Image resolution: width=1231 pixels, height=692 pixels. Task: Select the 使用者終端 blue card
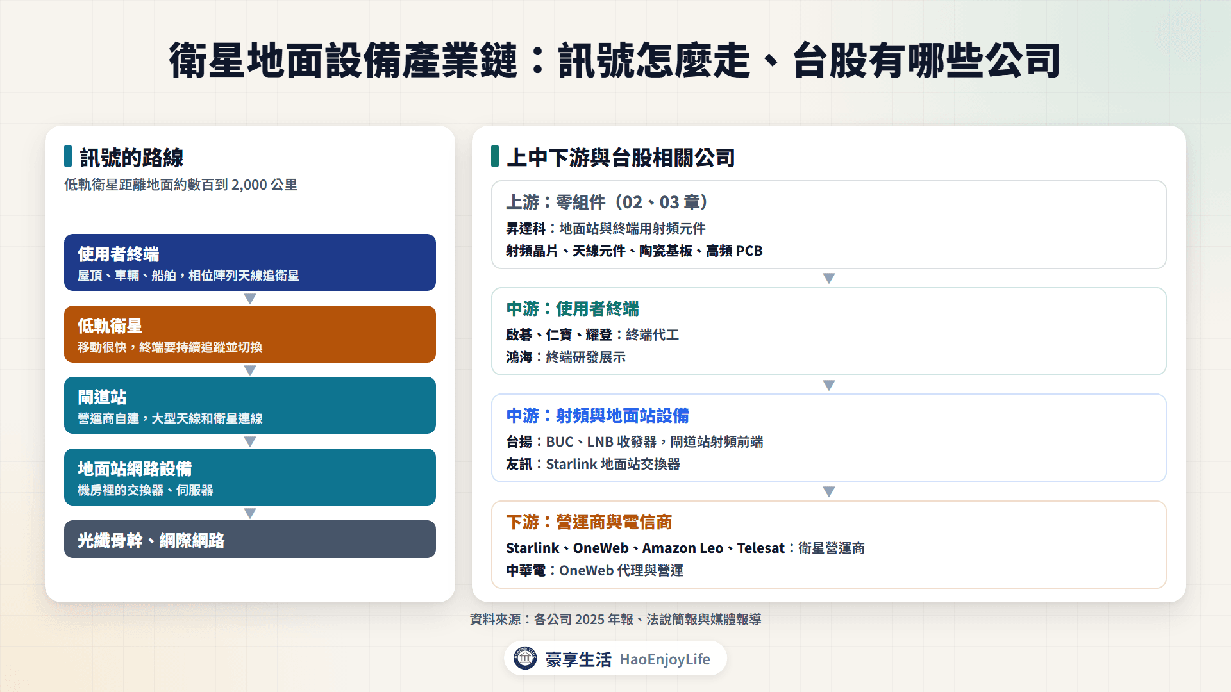(x=250, y=262)
